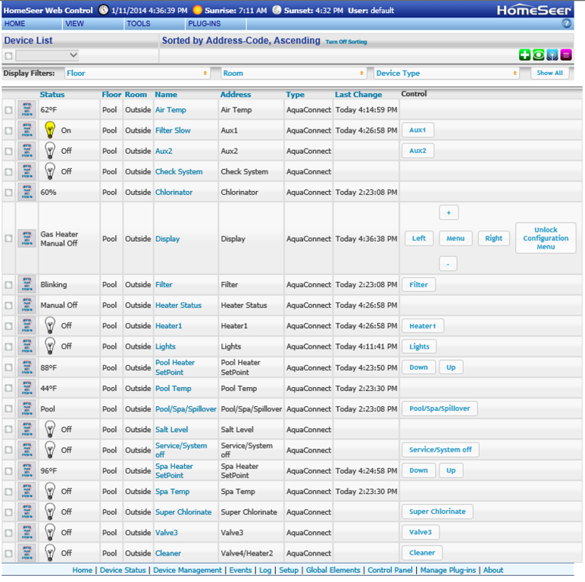Sort by the Last Change column header
585x582 pixels.
click(358, 95)
